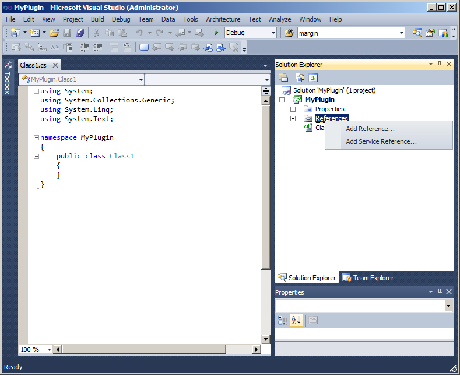The image size is (460, 375).
Task: Open the File menu
Action: coord(10,19)
